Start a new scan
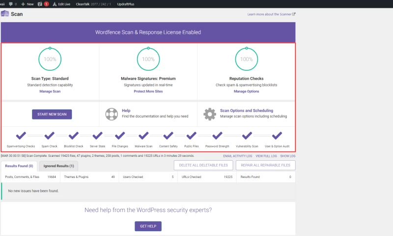The height and width of the screenshot is (236, 393). coord(52,114)
